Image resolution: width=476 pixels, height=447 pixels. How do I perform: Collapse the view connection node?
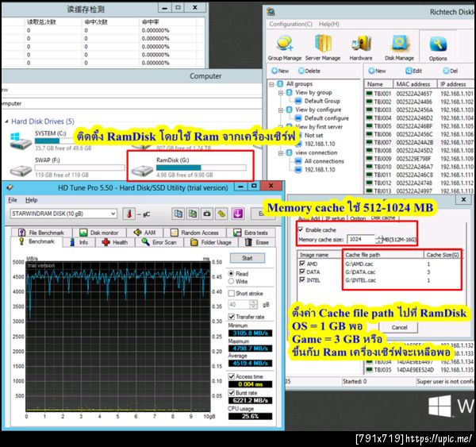click(x=281, y=153)
